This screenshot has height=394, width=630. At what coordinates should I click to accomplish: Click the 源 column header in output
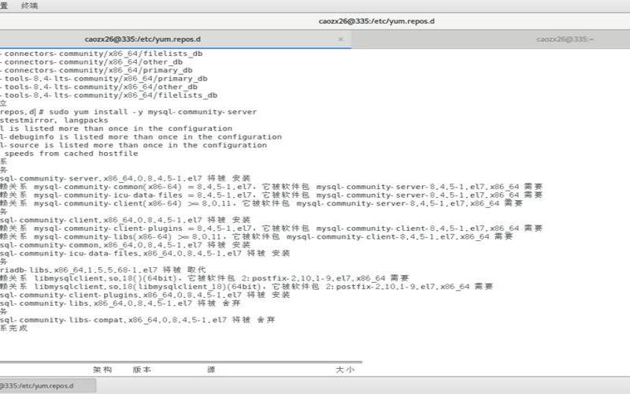[211, 369]
